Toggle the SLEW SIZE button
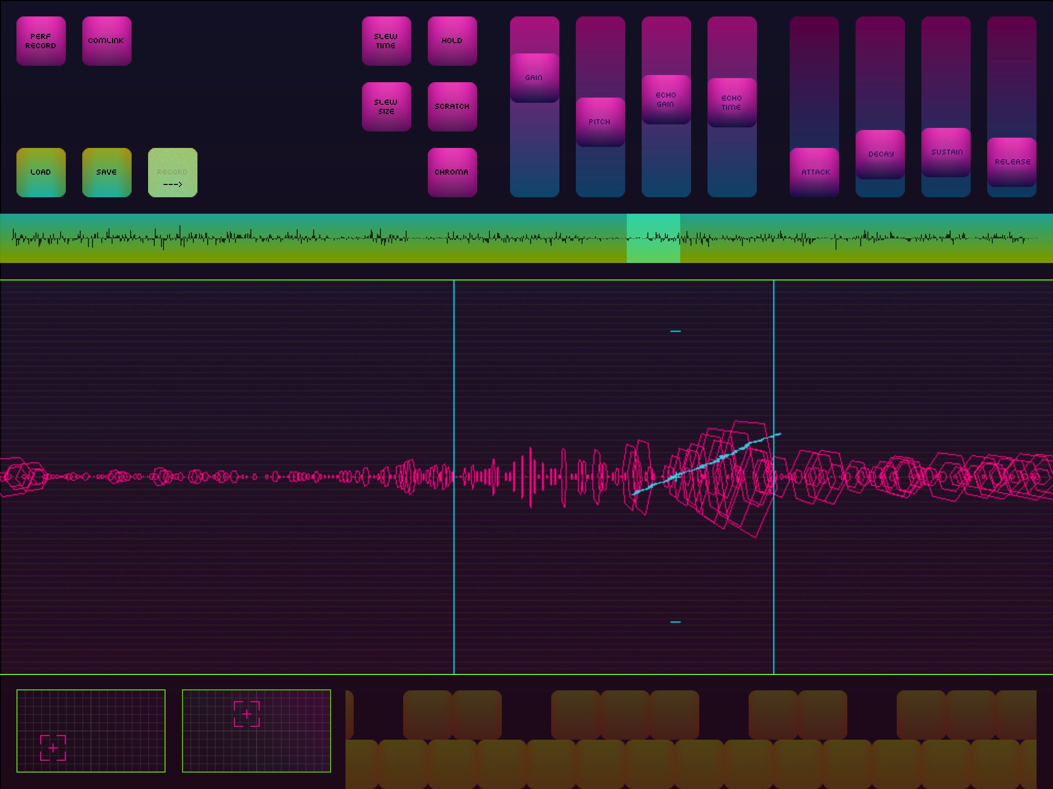1053x789 pixels. click(386, 107)
